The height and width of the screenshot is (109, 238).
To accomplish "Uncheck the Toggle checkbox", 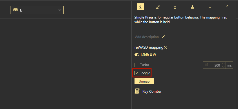I will click(137, 73).
